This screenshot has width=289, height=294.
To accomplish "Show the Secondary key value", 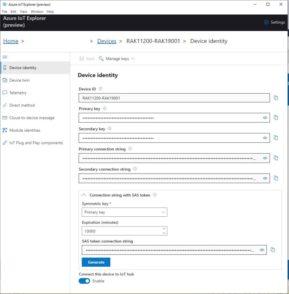I will [x=265, y=138].
